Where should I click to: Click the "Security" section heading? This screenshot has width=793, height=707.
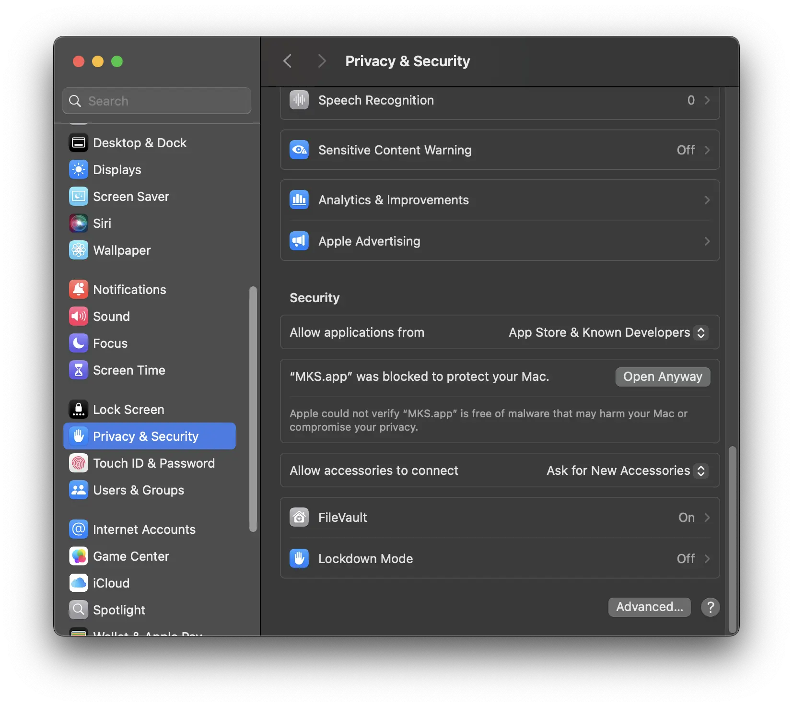click(x=315, y=298)
